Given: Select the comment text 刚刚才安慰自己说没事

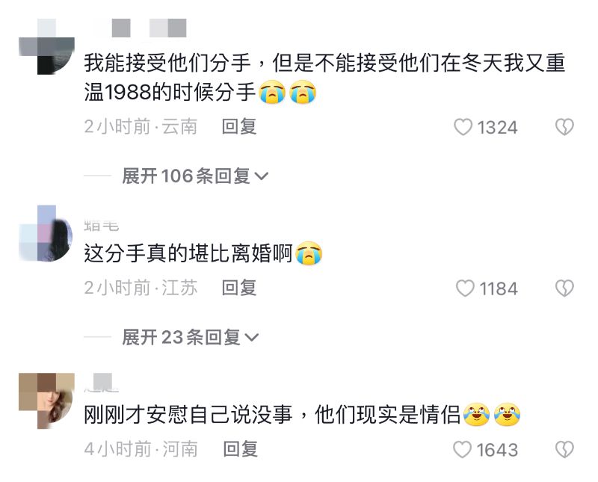Looking at the screenshot, I should 188,415.
